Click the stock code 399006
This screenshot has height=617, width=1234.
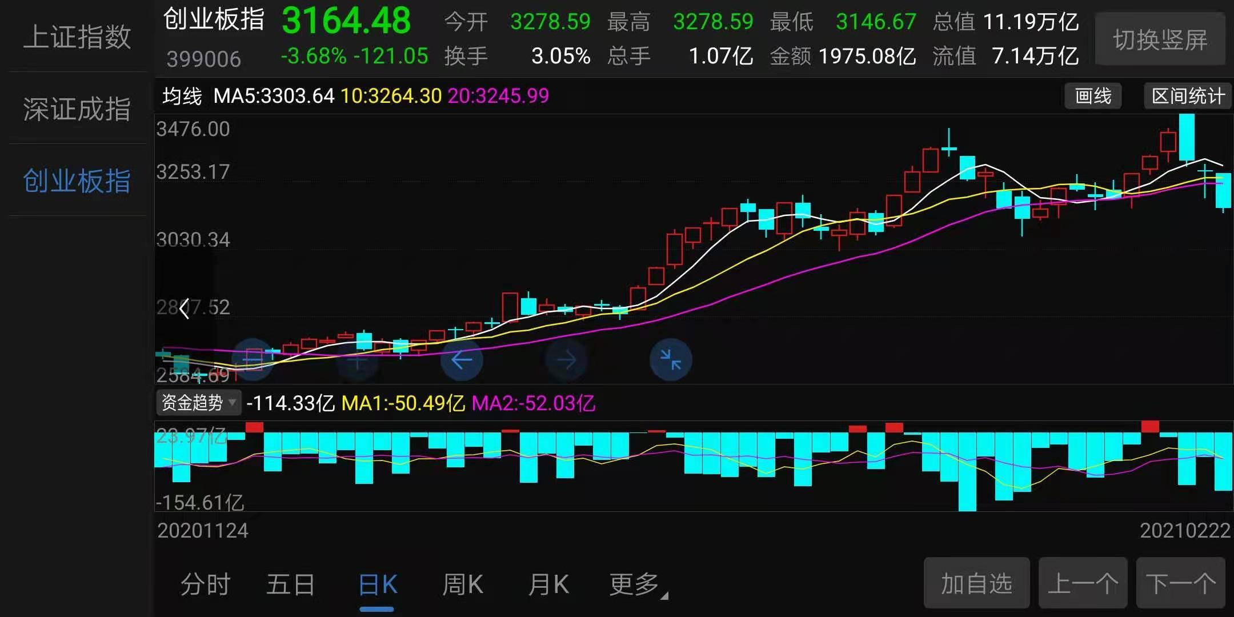tap(204, 59)
